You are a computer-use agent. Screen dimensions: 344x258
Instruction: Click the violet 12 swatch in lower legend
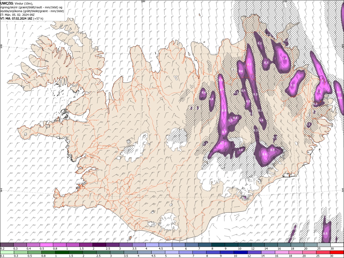pos(254,252)
